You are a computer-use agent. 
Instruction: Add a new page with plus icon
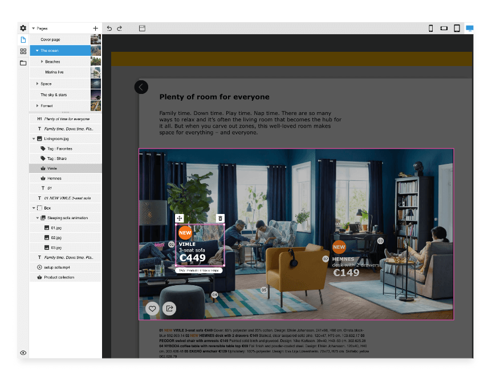pos(95,28)
